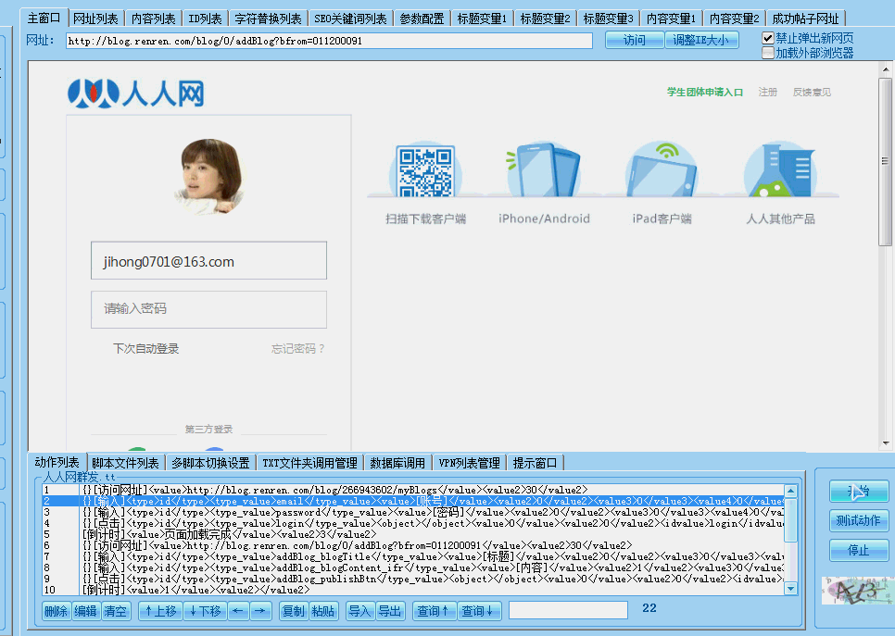This screenshot has width=895, height=636.
Task: Open the 学生团体申请入口 link
Action: tap(705, 92)
